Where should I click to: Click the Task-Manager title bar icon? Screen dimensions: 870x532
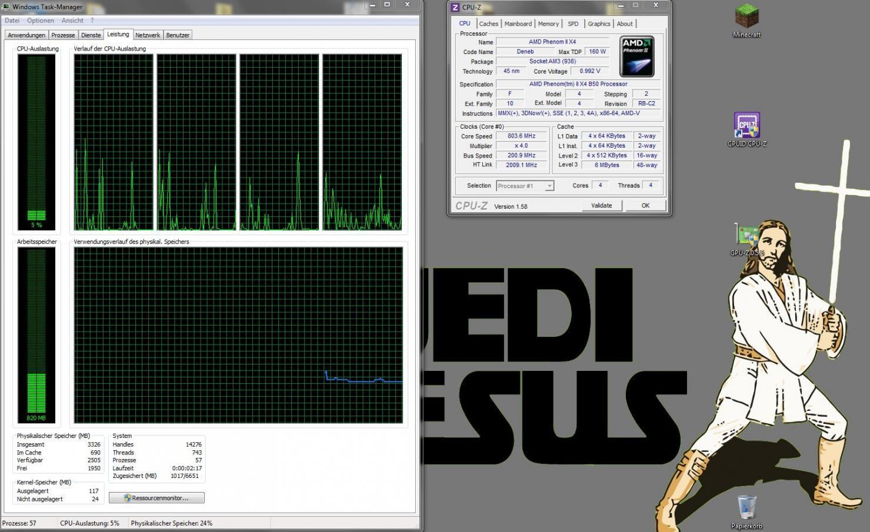(6, 7)
